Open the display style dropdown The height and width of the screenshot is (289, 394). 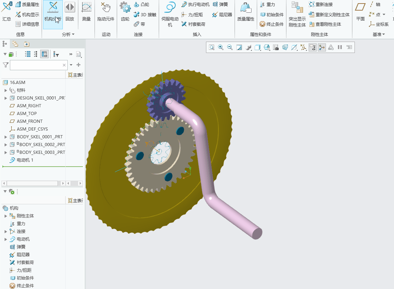point(257,47)
